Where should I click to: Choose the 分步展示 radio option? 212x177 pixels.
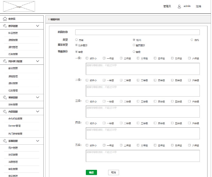coord(77,45)
